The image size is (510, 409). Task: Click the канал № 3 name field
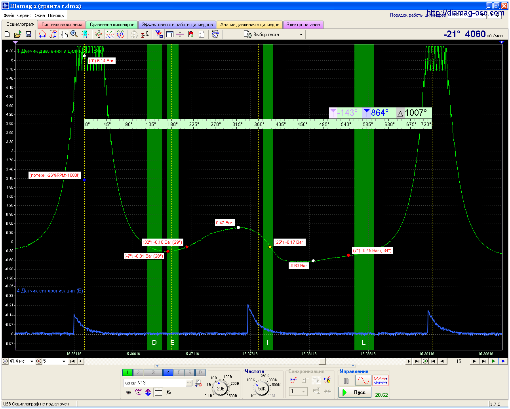pyautogui.click(x=154, y=383)
